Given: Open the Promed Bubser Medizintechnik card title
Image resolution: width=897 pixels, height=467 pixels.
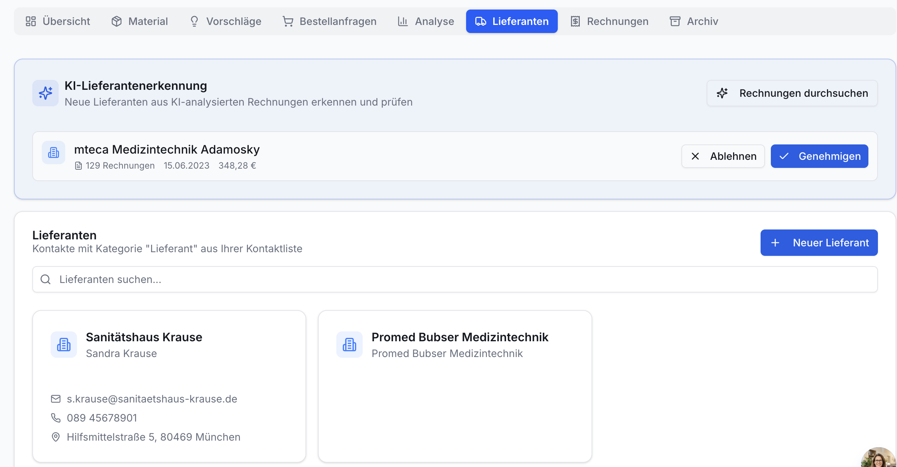Looking at the screenshot, I should click(x=460, y=337).
